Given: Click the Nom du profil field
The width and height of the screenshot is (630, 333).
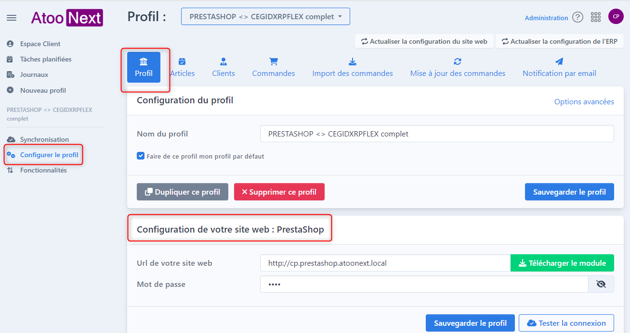Looking at the screenshot, I should coord(437,134).
